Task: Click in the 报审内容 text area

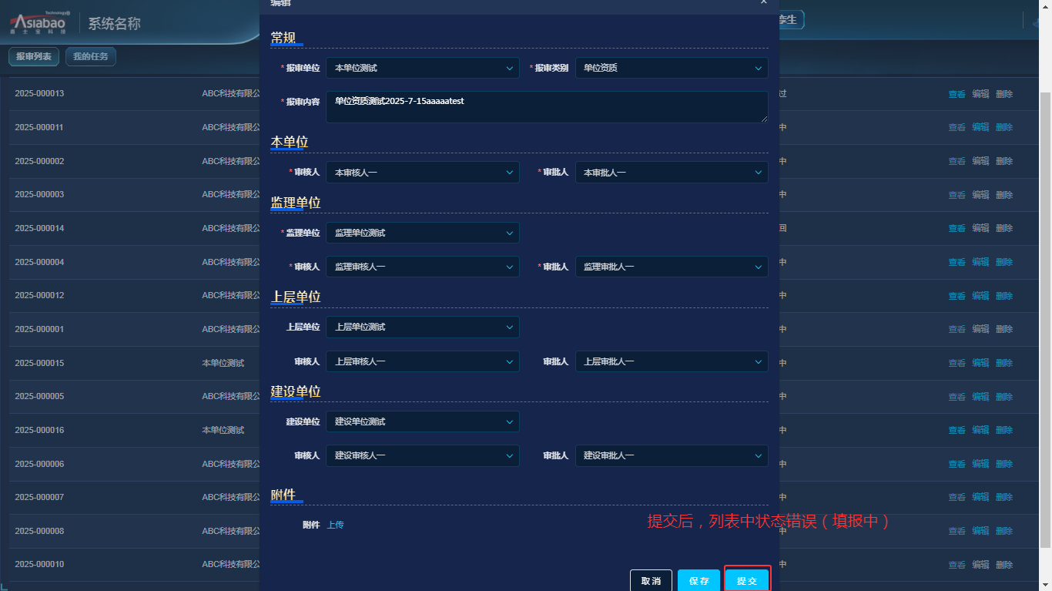Action: pos(547,107)
